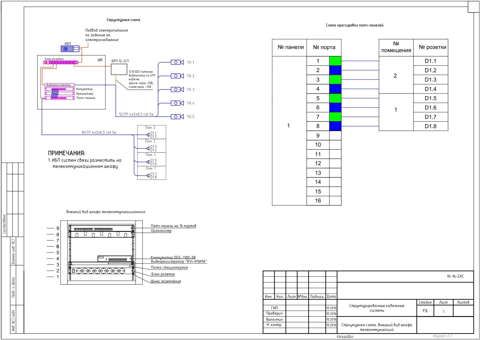Click the Коммутатор DGS-1100-08 device in the rack
The height and width of the screenshot is (340, 481).
(114, 259)
